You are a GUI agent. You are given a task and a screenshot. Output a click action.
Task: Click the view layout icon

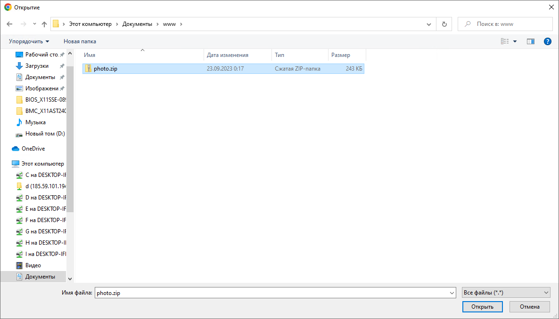tap(505, 41)
